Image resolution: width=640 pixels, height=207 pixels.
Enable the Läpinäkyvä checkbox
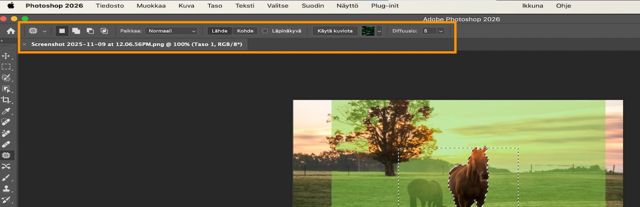coord(265,31)
